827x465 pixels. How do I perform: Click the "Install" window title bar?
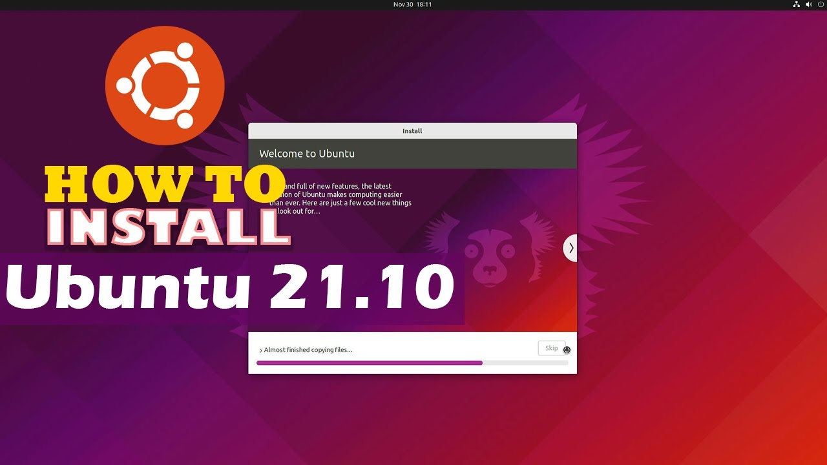coord(412,130)
